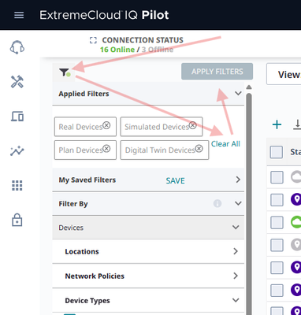This screenshot has height=315, width=301.
Task: Click the 3 Offline status text
Action: point(158,50)
